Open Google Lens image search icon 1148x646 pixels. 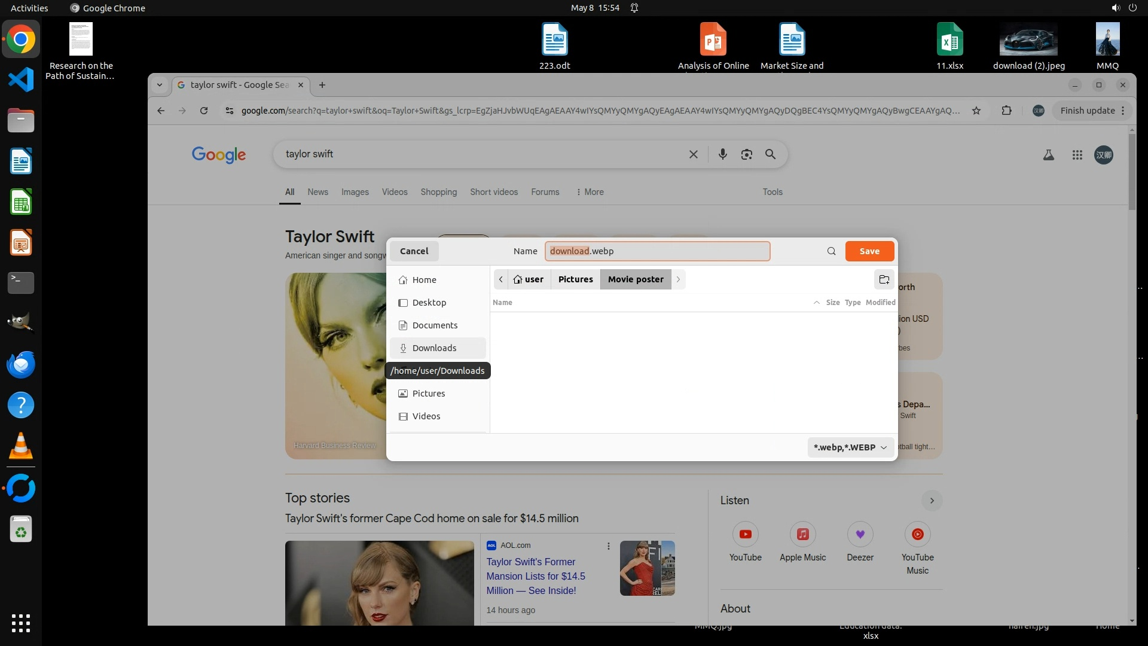click(746, 154)
